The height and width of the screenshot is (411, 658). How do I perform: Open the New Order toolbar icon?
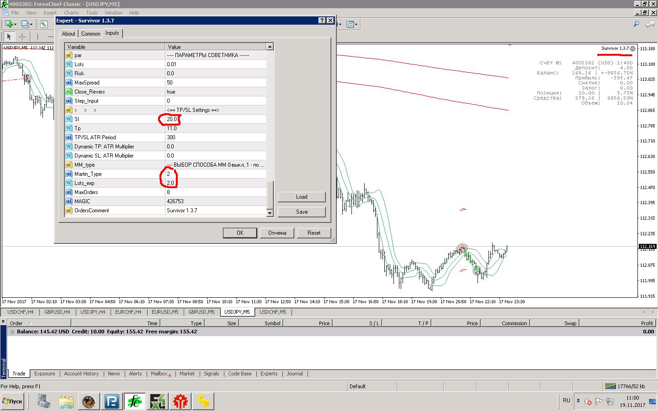pyautogui.click(x=44, y=24)
